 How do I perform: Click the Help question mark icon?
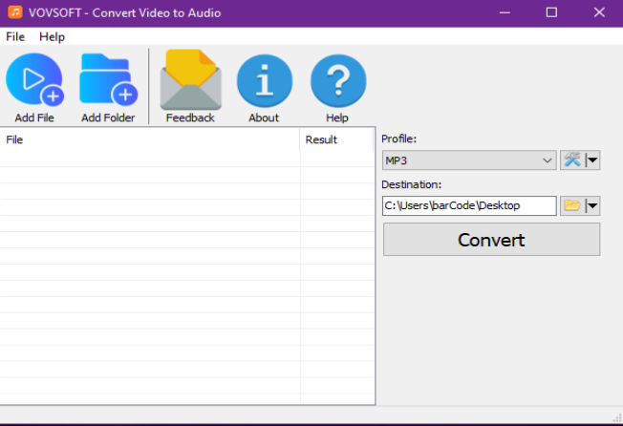(x=337, y=81)
